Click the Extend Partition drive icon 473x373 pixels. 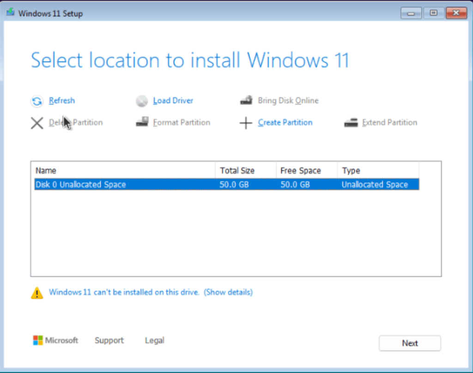(351, 122)
